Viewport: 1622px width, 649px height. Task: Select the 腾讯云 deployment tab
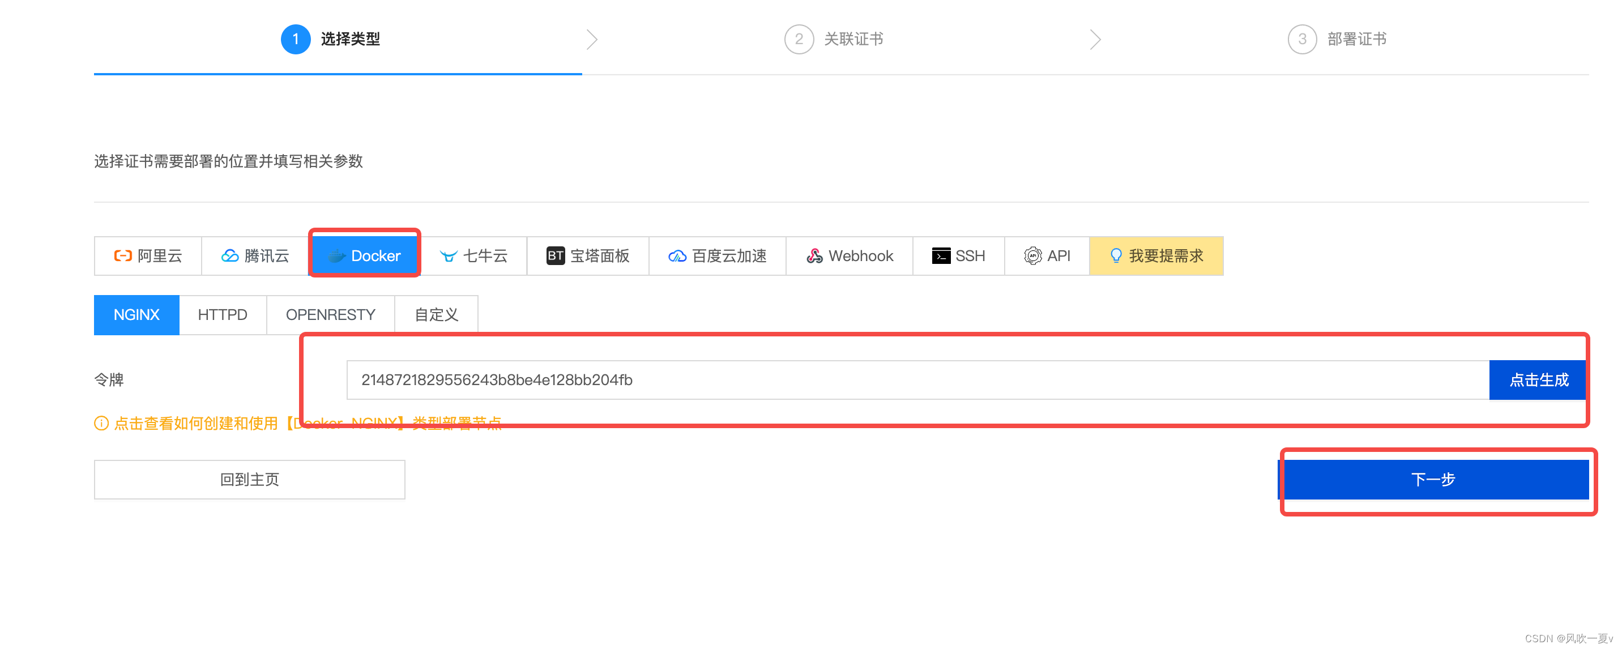(255, 255)
